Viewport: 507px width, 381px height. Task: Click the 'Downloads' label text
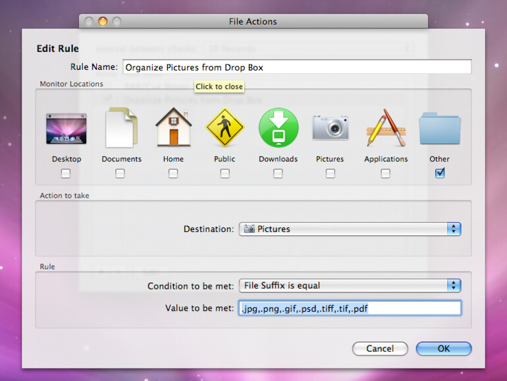click(x=278, y=159)
